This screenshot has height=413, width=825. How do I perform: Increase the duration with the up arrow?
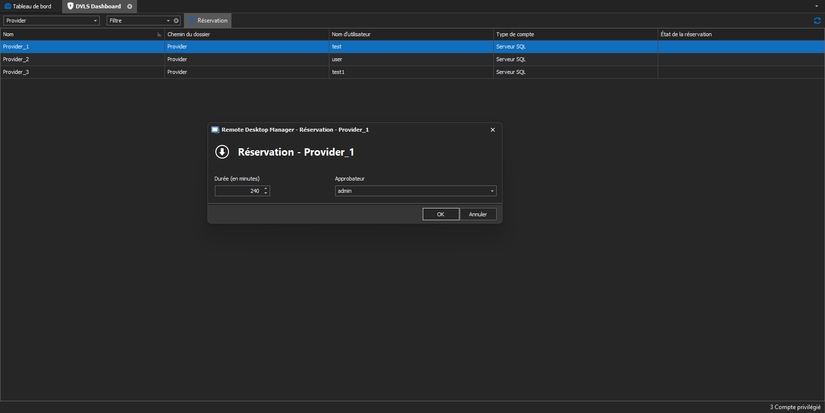[x=266, y=188]
